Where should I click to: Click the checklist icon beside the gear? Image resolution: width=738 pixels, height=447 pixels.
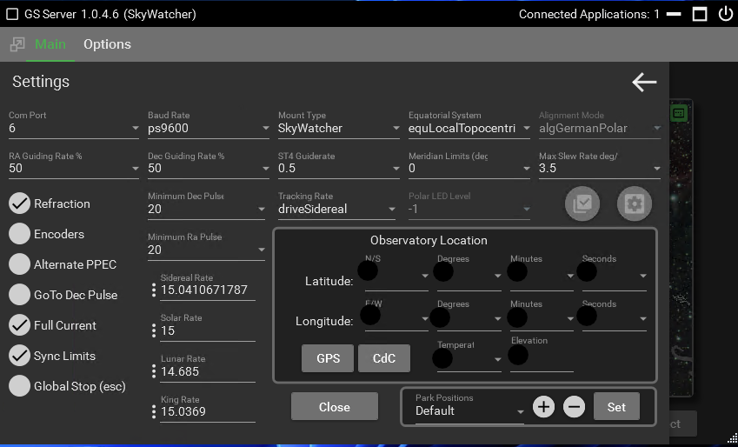coord(582,204)
